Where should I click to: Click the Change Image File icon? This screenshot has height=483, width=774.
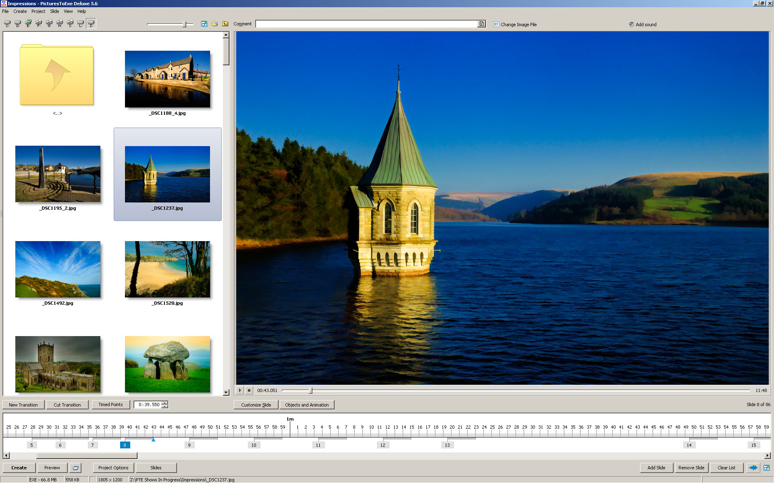click(x=496, y=25)
